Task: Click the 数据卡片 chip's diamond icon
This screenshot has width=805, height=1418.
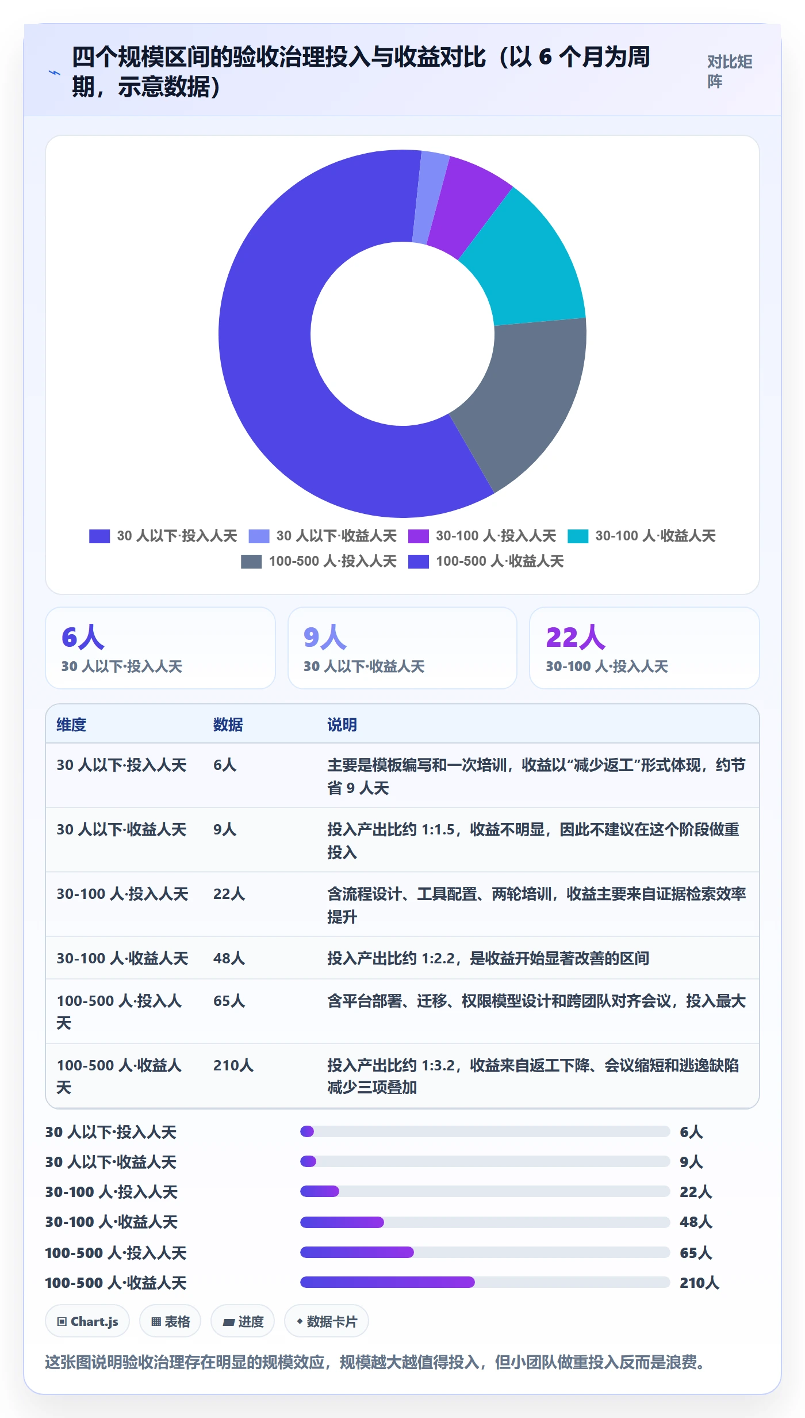Action: tap(300, 1322)
